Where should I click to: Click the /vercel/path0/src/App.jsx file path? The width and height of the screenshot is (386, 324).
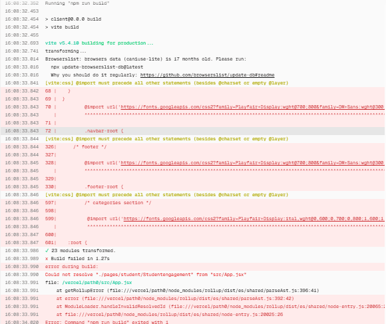(x=97, y=283)
